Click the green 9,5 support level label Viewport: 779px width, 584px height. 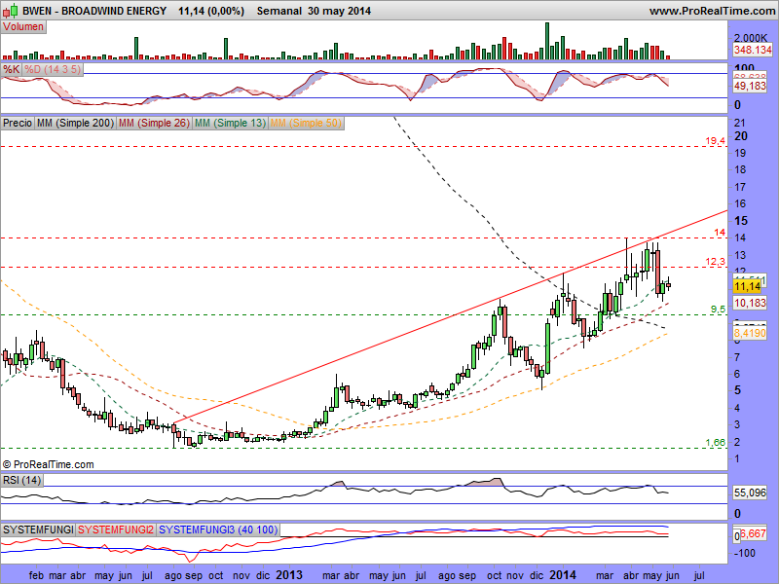point(718,310)
